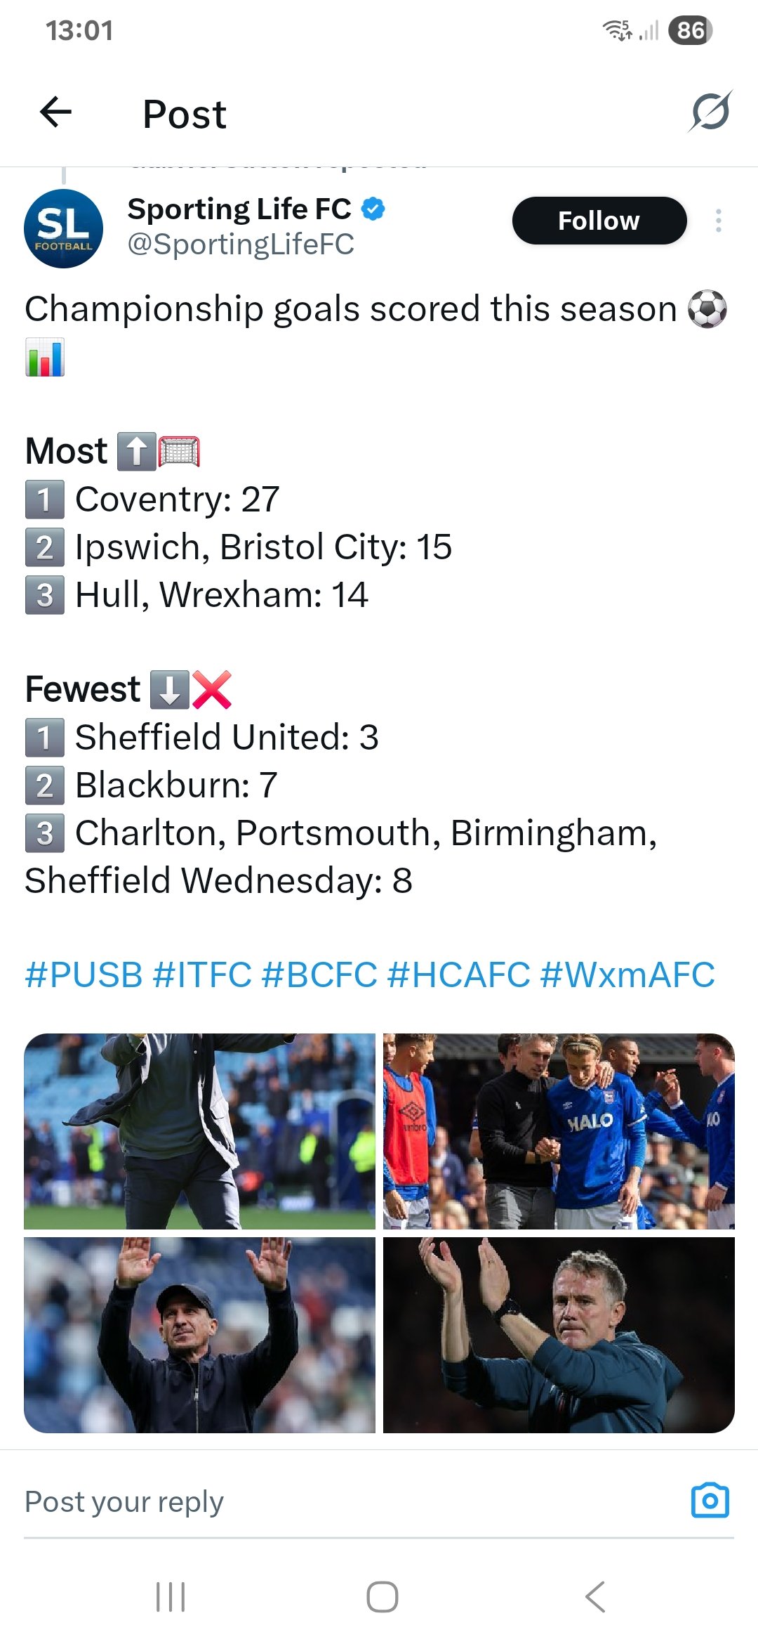Open the #WxmAFC hashtag
758x1644 pixels.
[x=627, y=975]
